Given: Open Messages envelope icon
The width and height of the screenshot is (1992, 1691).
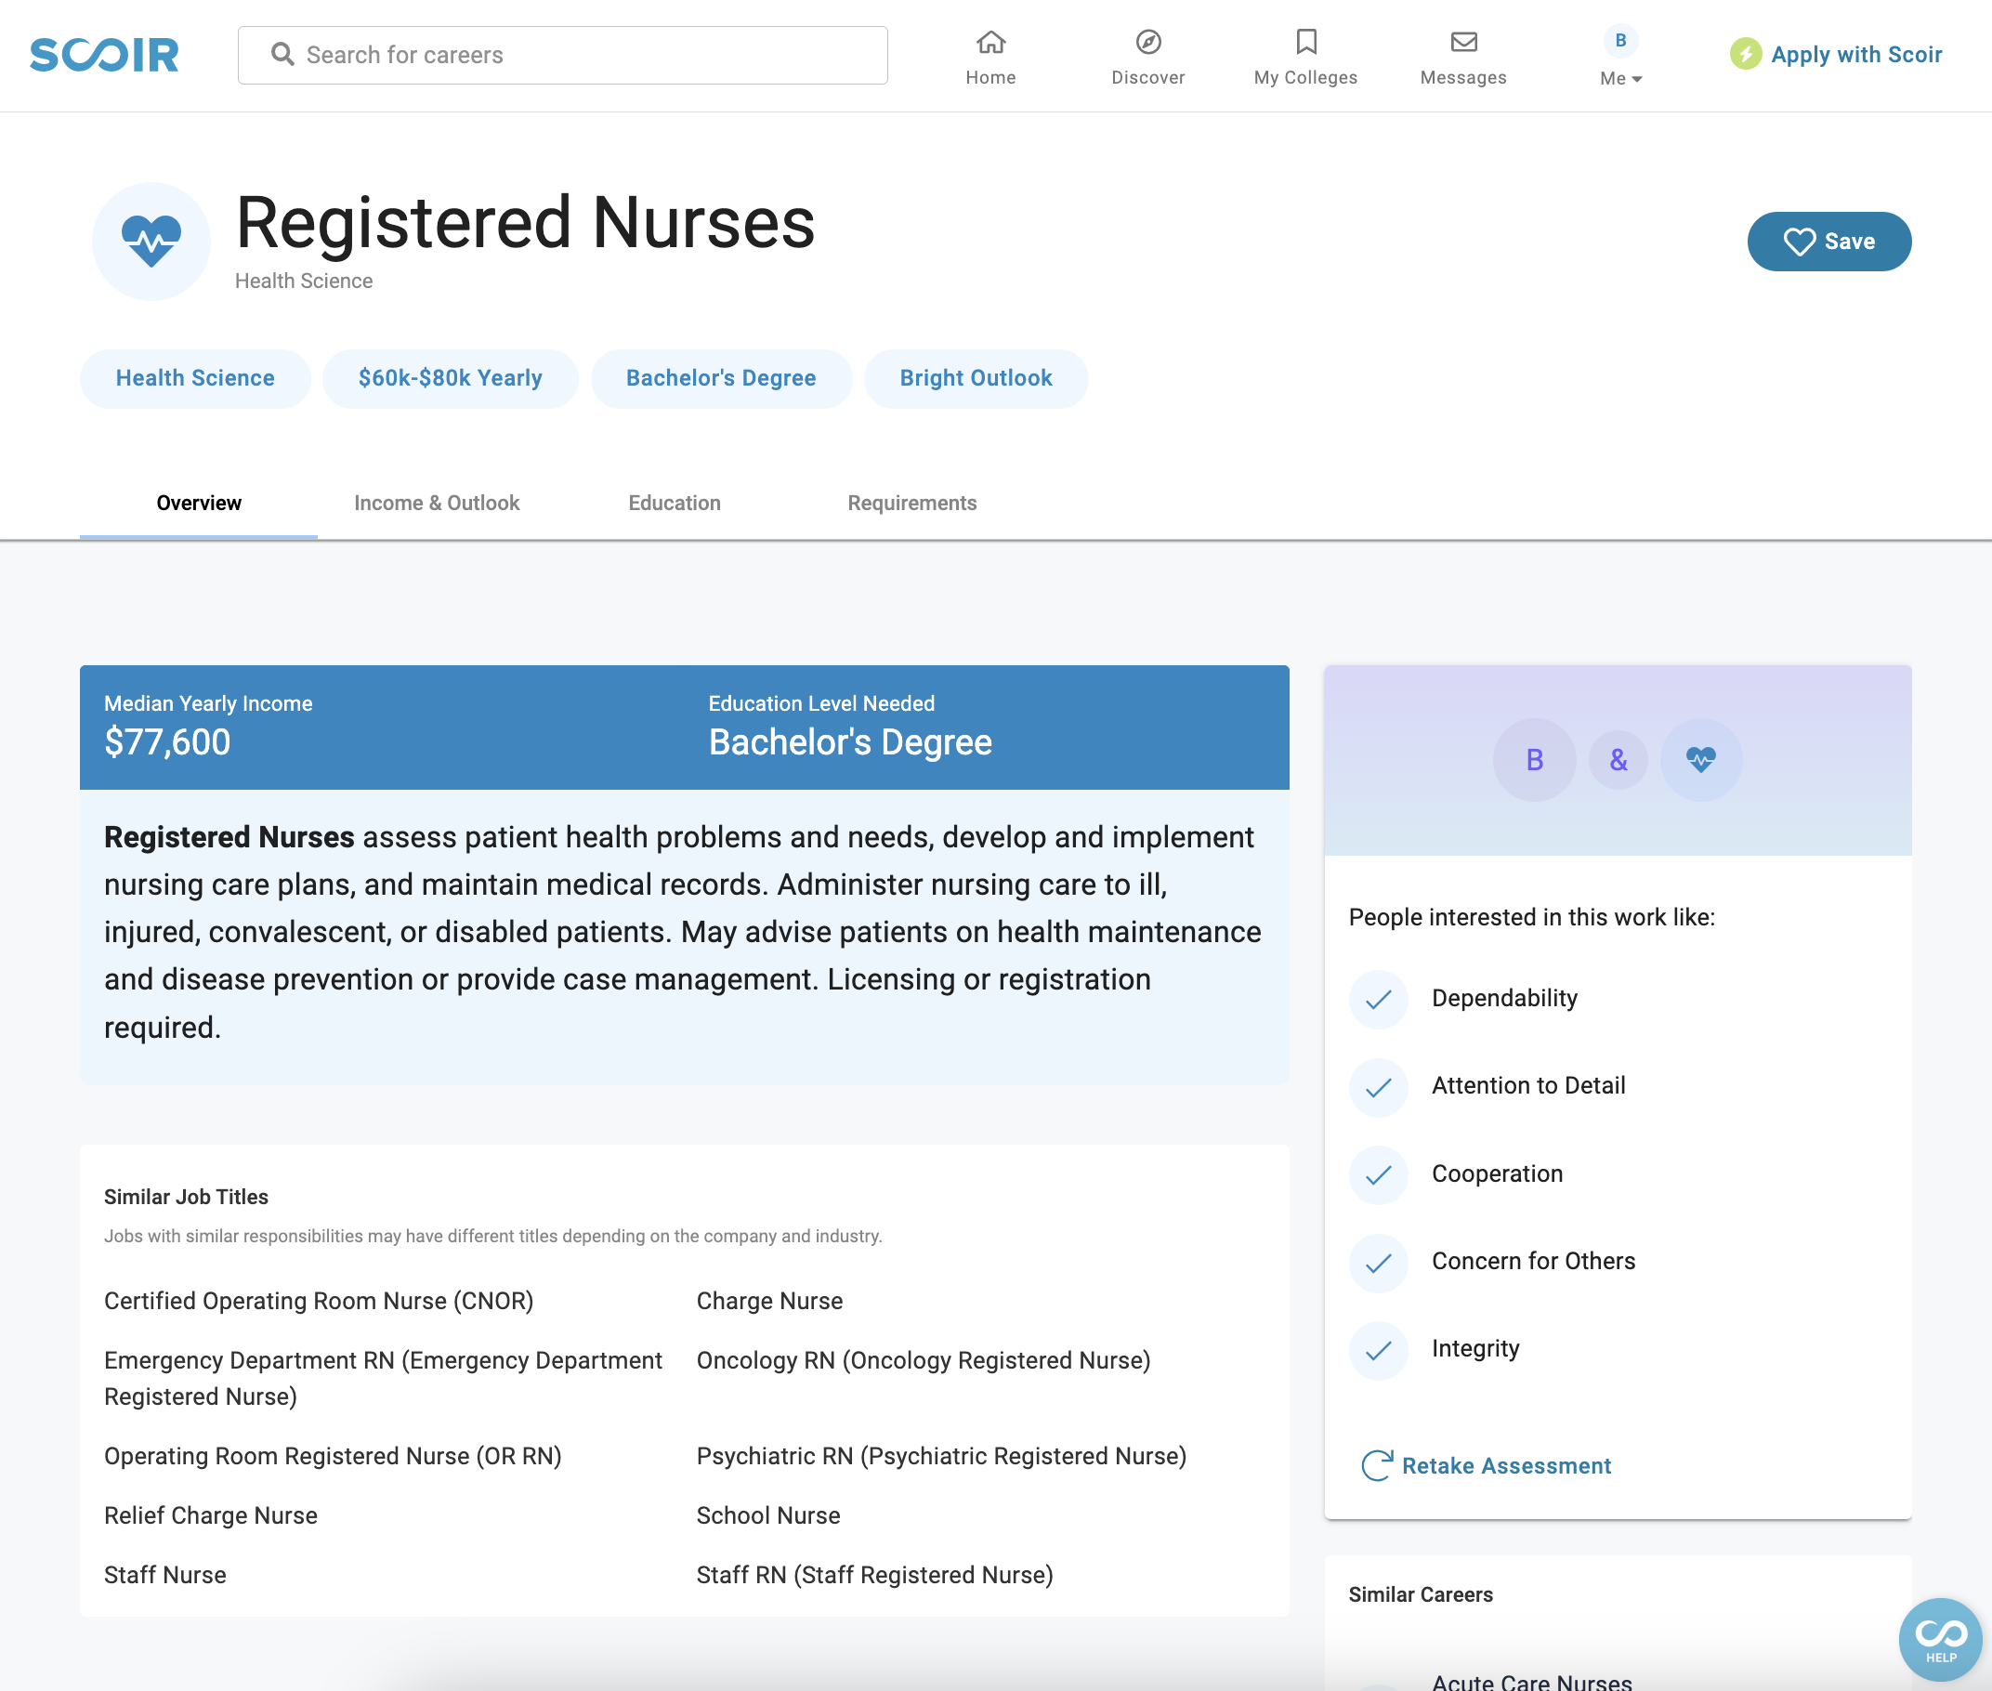Looking at the screenshot, I should tap(1462, 42).
